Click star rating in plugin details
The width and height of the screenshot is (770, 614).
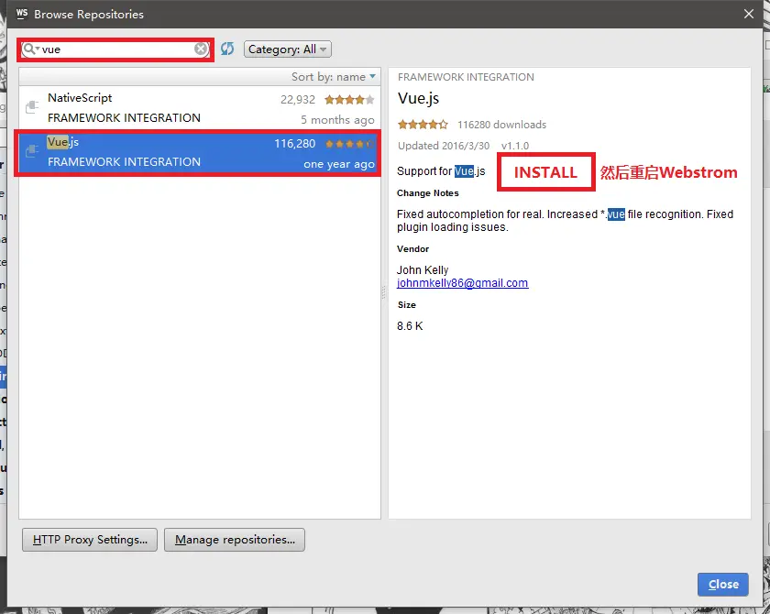(423, 125)
